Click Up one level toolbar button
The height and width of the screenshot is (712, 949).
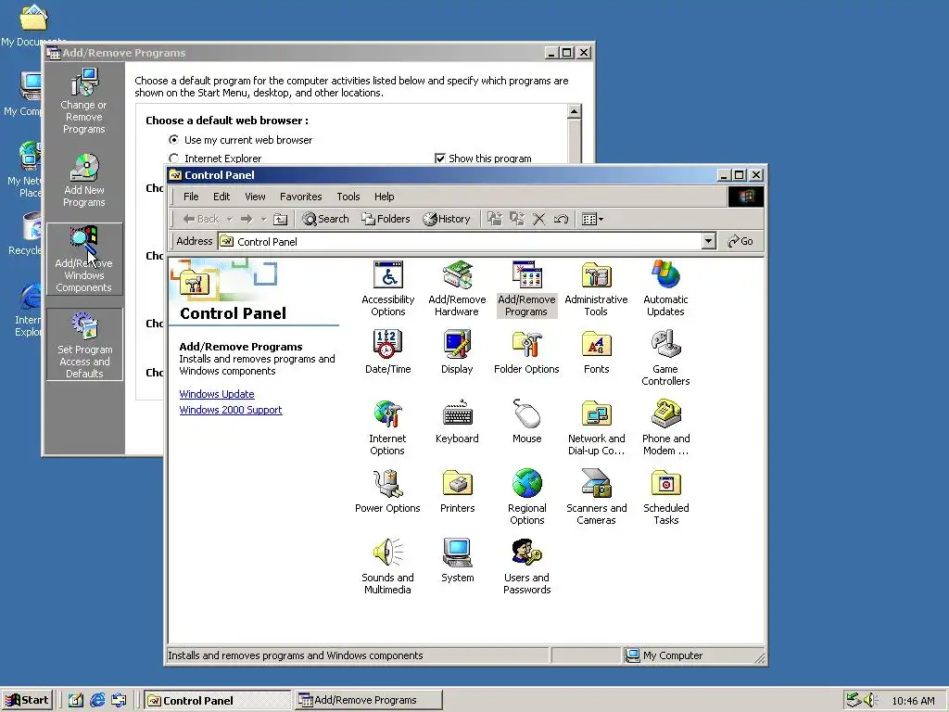click(x=280, y=219)
